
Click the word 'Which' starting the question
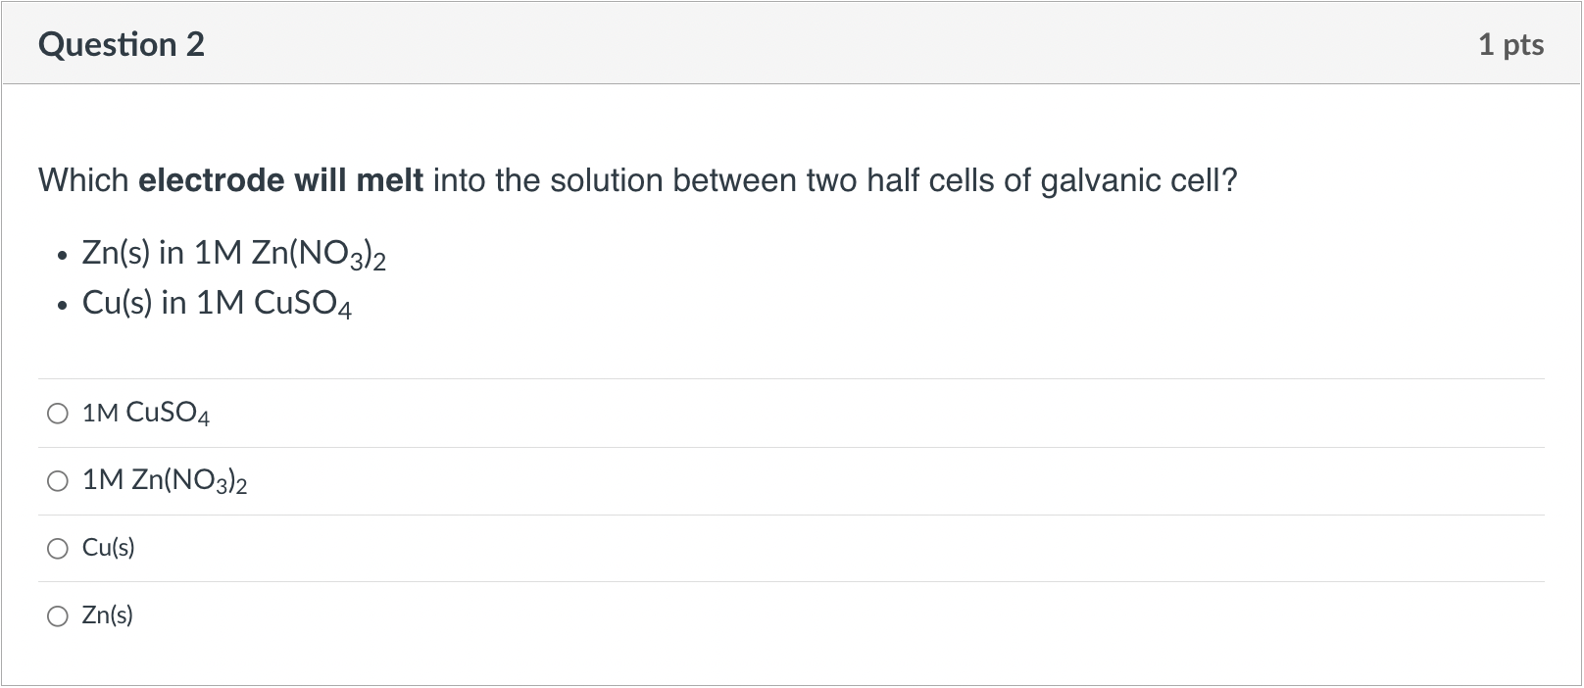tap(83, 180)
